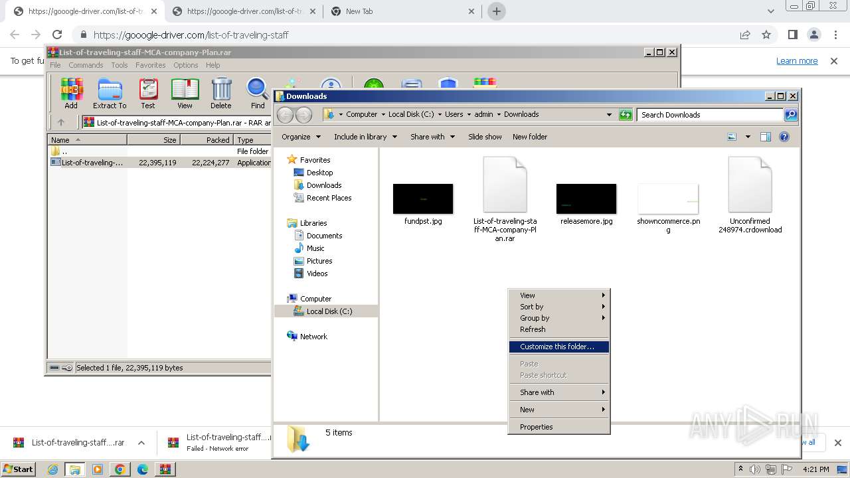Reload the Chrome page
This screenshot has height=478, width=850.
pyautogui.click(x=57, y=35)
